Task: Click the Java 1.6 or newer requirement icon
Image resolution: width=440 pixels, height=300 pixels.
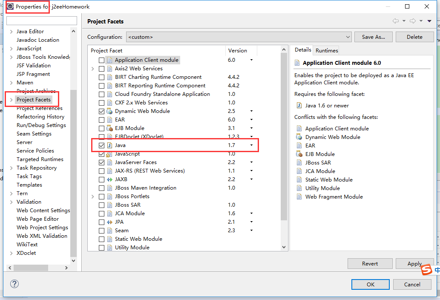Action: [299, 106]
